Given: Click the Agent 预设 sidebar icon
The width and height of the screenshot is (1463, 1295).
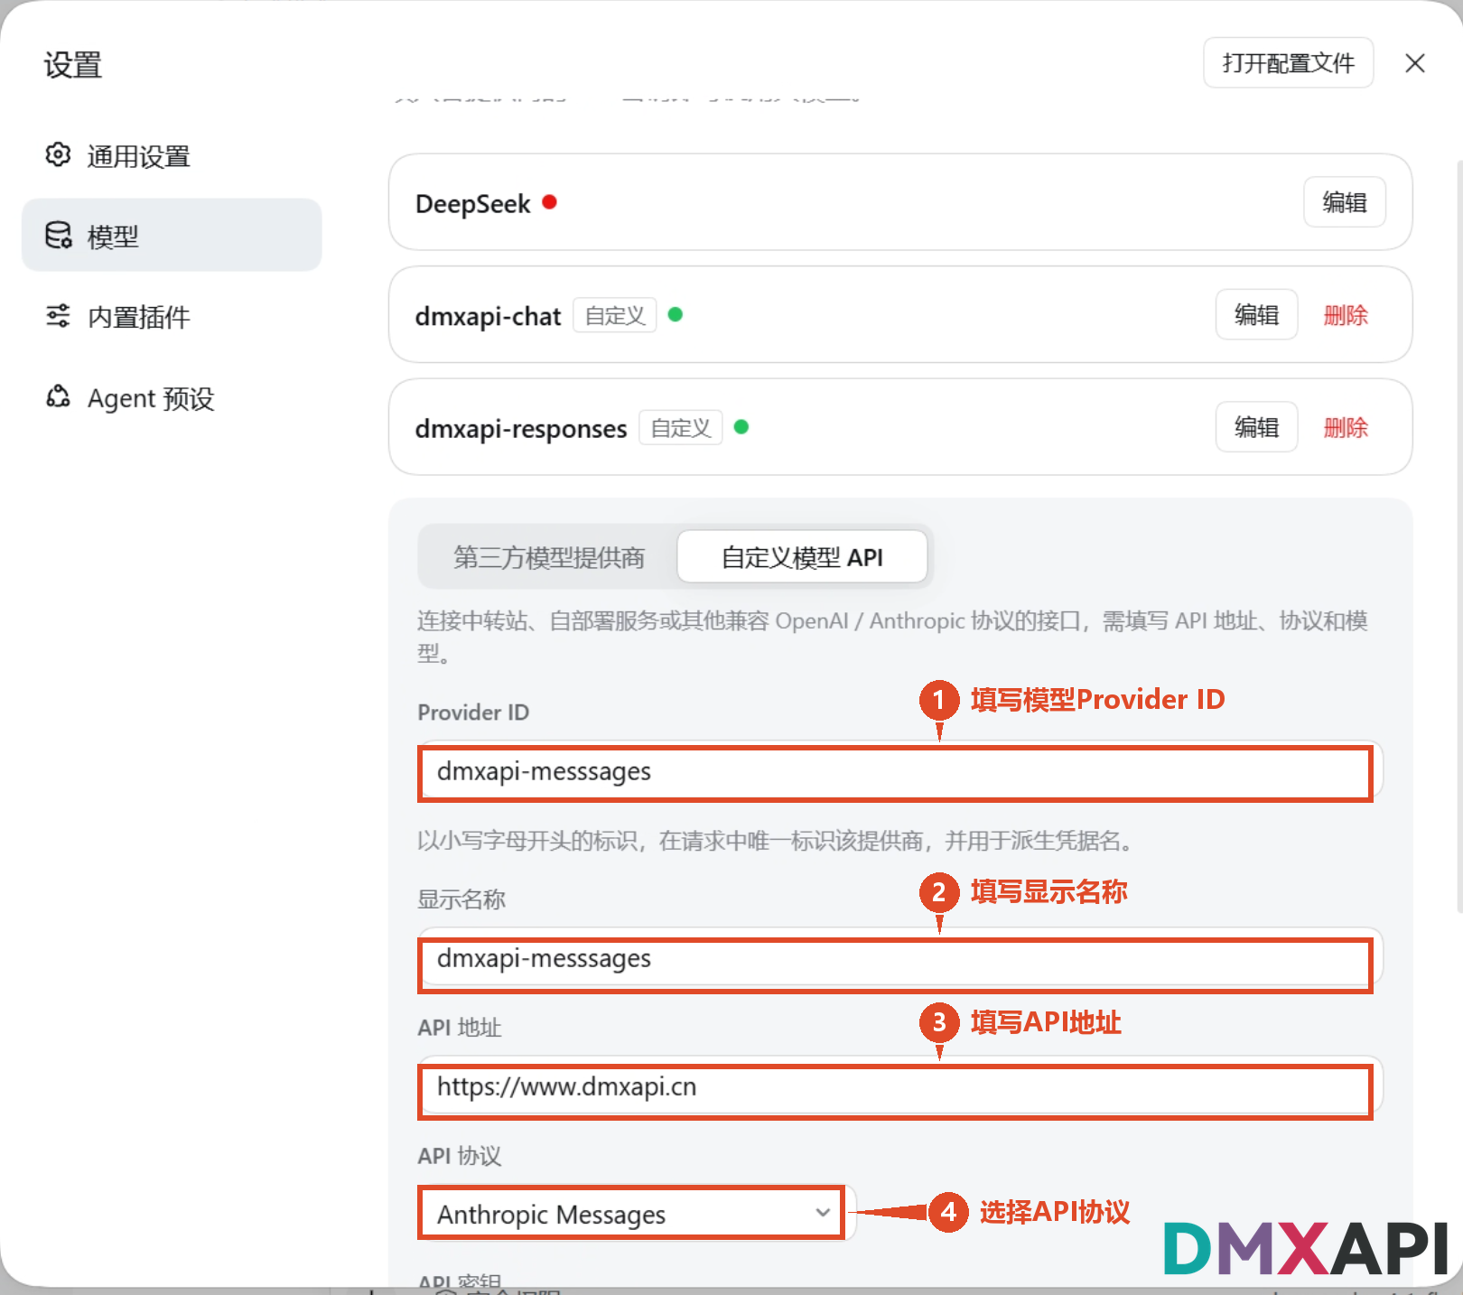Looking at the screenshot, I should [58, 396].
